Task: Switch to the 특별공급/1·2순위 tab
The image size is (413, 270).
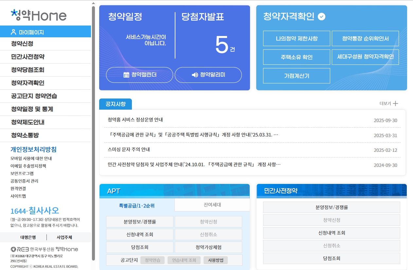Action: 137,205
